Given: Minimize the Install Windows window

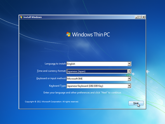Looking at the screenshot, I should [x=136, y=17].
